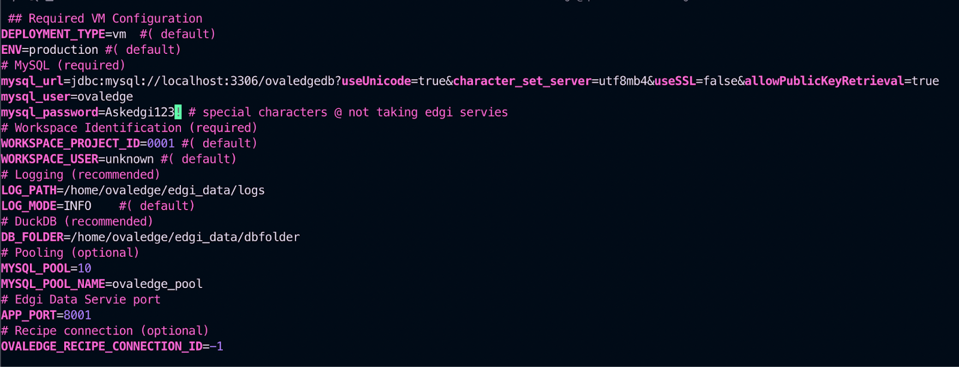
Task: Click the useSSL parameter in mysql_url
Action: (675, 81)
